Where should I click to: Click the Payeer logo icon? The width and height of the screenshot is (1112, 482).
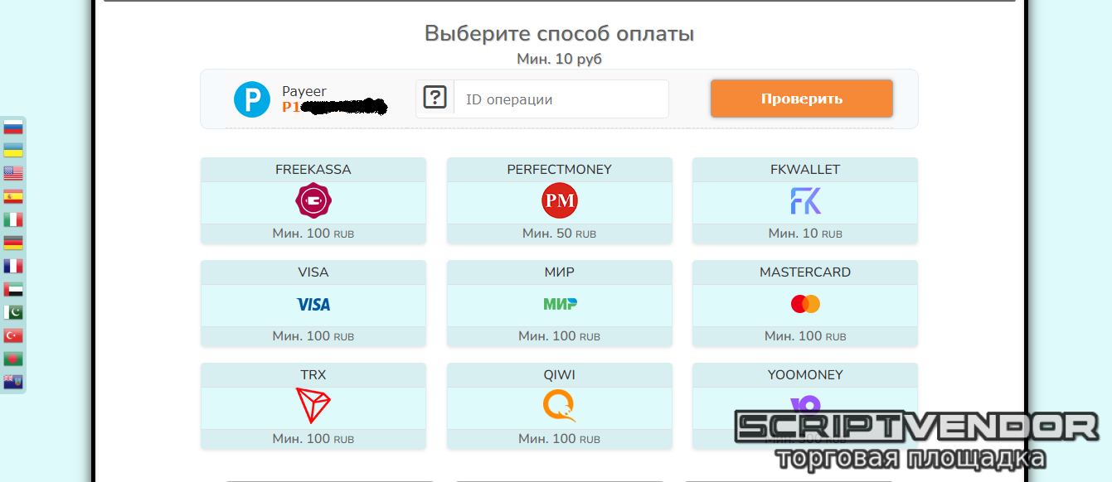pos(252,99)
